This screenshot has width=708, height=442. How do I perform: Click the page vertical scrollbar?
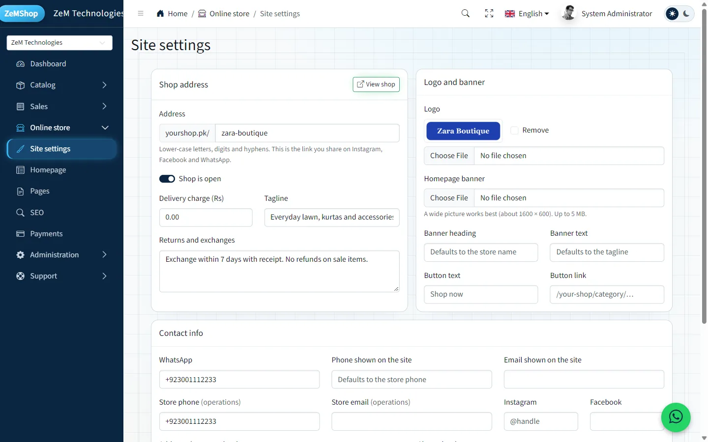pyautogui.click(x=704, y=167)
